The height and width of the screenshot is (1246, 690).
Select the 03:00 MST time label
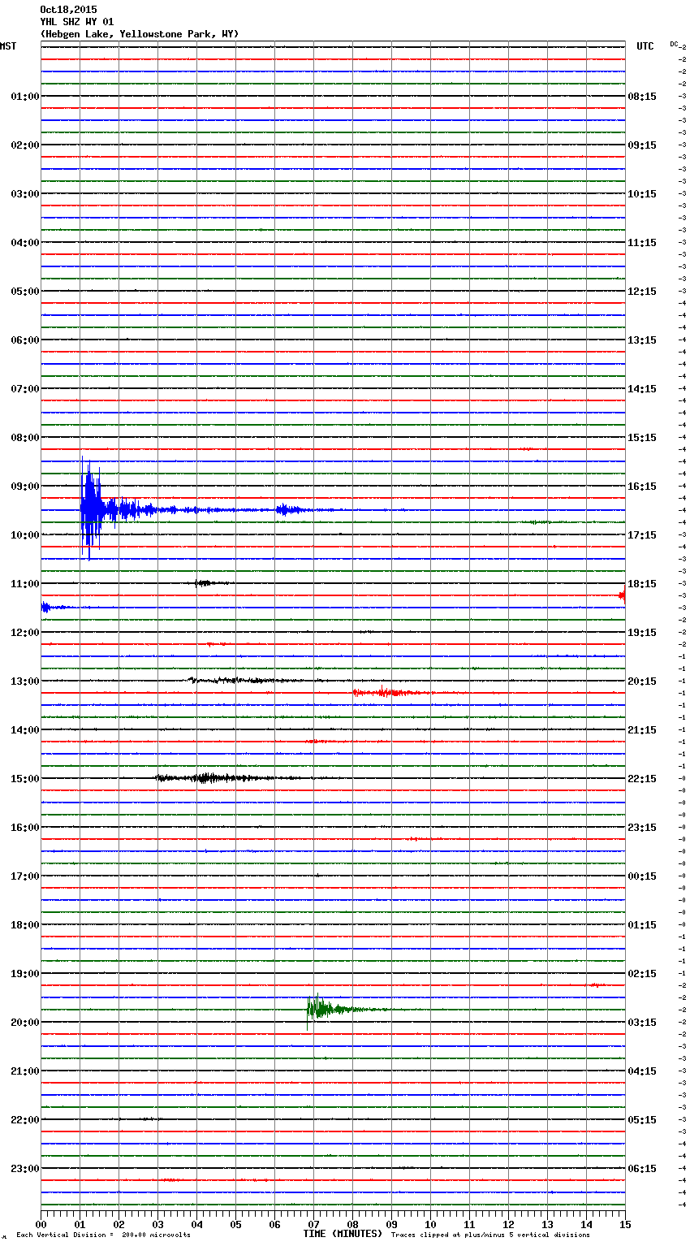point(25,194)
